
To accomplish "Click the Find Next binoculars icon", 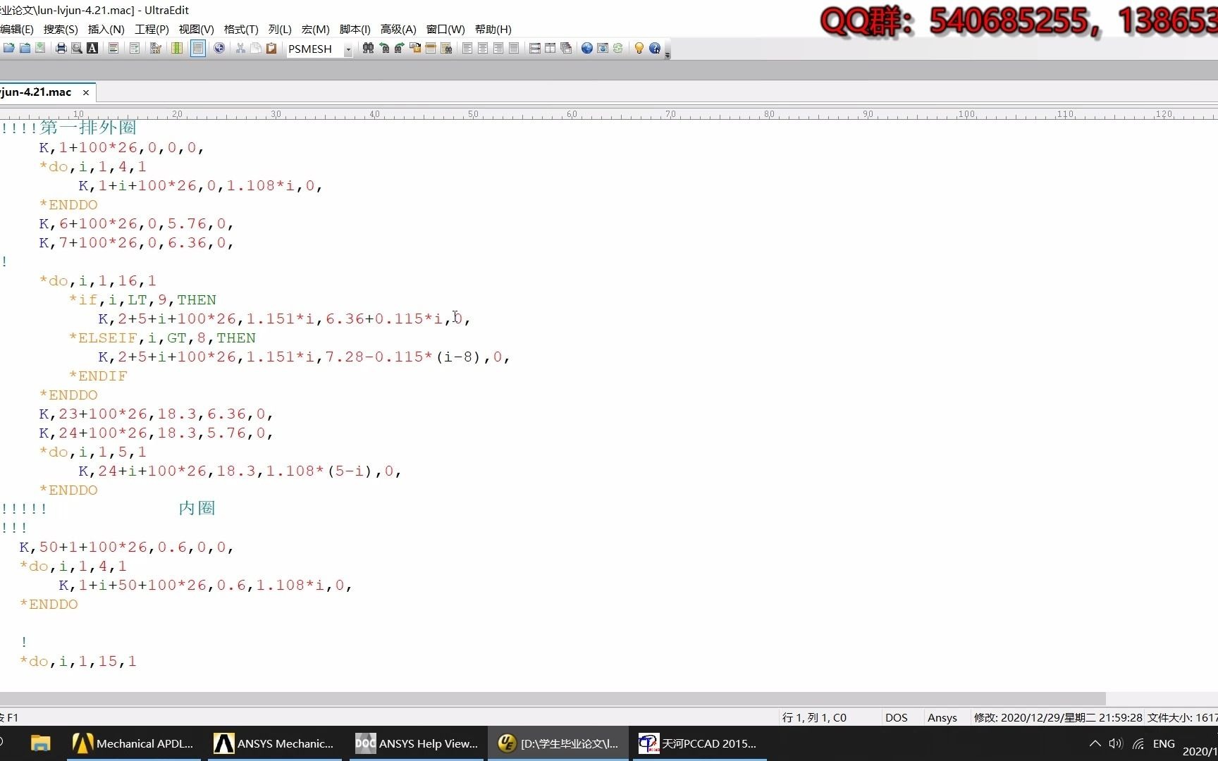I will [x=400, y=48].
